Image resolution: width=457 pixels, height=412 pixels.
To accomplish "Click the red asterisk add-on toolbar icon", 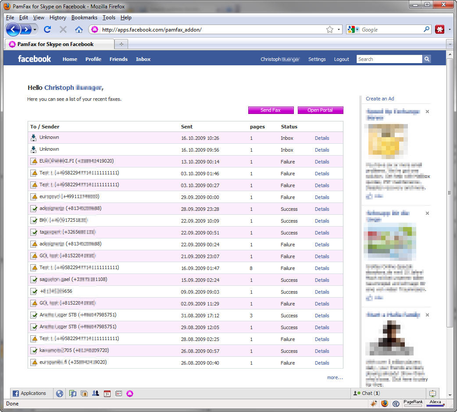I will click(x=439, y=29).
